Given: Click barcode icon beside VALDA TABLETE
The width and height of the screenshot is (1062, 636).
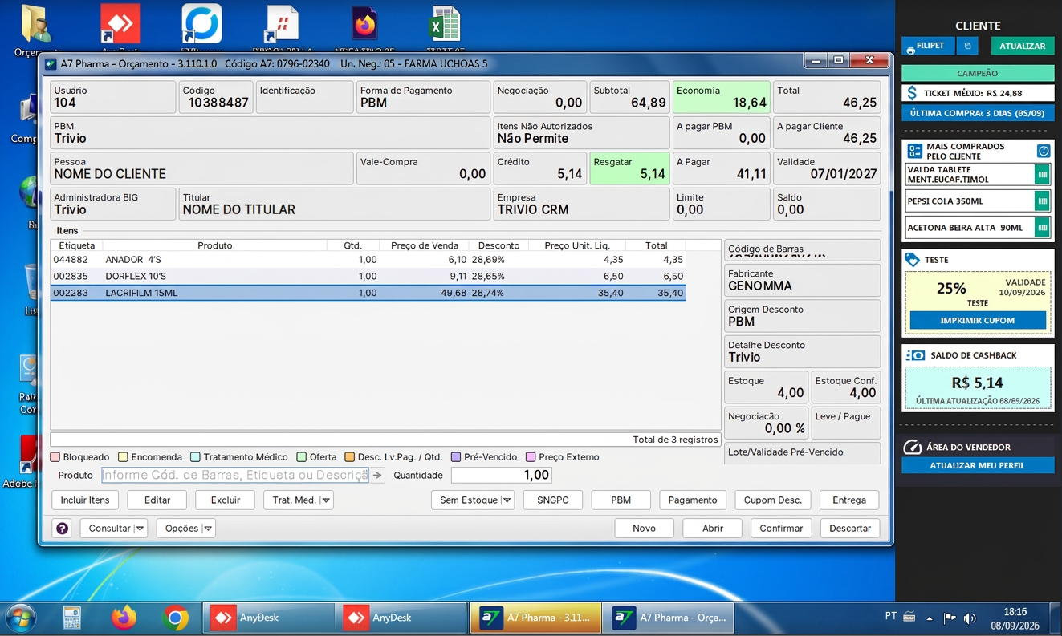Looking at the screenshot, I should [x=1042, y=174].
